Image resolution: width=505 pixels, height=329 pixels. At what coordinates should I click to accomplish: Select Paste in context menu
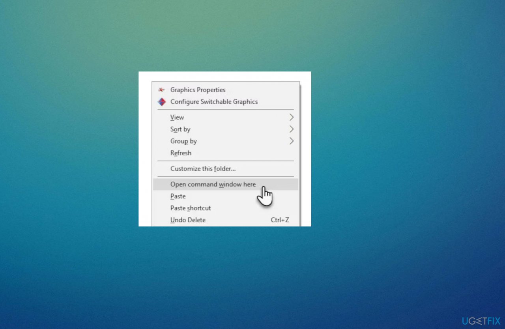point(226,196)
